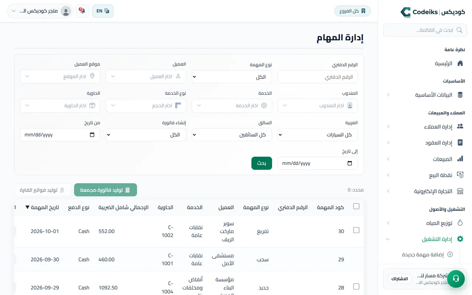Image resolution: width=472 pixels, height=295 pixels.
Task: Open the اختر الخدمة dropdown
Action: pos(232,105)
